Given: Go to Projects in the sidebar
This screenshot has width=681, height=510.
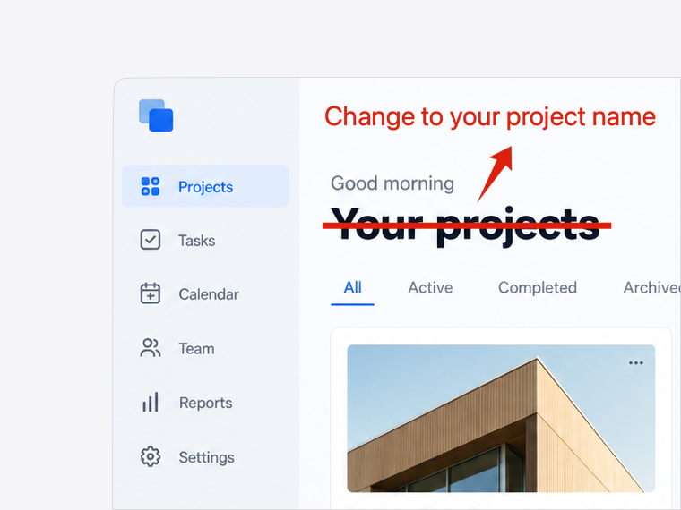Looking at the screenshot, I should (205, 186).
